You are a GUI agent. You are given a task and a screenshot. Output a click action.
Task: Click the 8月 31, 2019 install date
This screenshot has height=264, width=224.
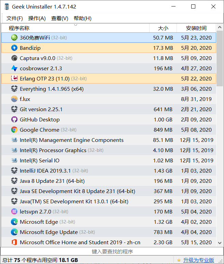point(196,99)
